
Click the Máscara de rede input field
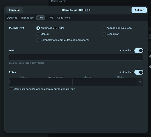[x=57, y=82]
